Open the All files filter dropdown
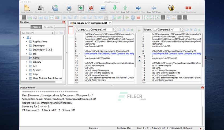 point(38,33)
